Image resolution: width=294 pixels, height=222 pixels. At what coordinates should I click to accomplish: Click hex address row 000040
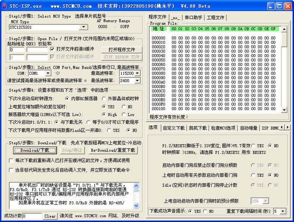click(x=158, y=56)
